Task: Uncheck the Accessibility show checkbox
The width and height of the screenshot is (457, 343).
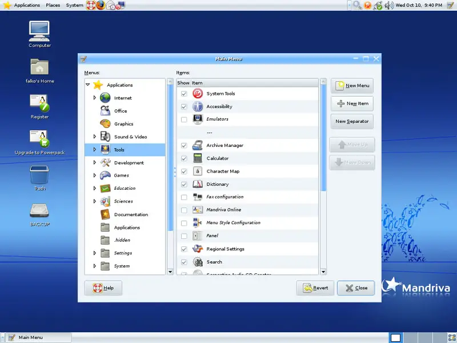Action: click(184, 106)
